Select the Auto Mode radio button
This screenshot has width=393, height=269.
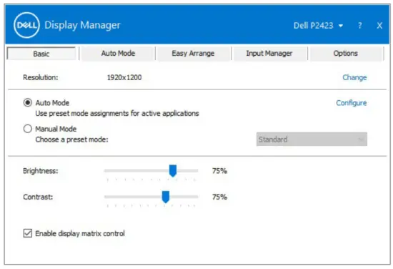click(28, 102)
